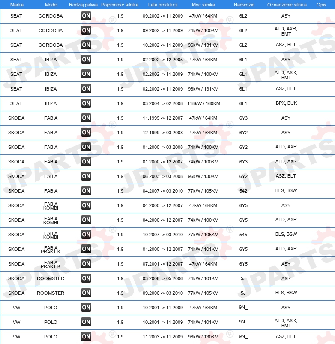Image resolution: width=335 pixels, height=344 pixels.
Task: Click the ON icon for FABIA KOMBI 74kW / 100KM
Action: pos(86,220)
